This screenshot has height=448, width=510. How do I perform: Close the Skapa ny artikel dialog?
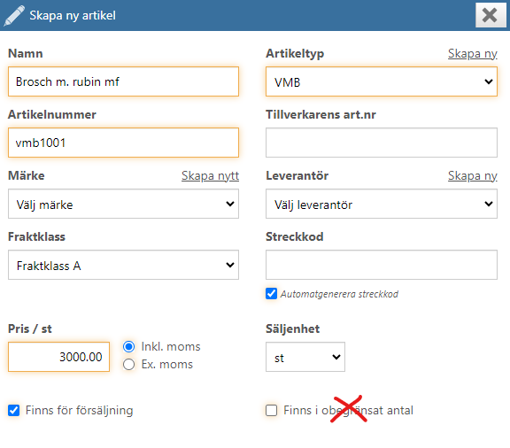coord(490,15)
